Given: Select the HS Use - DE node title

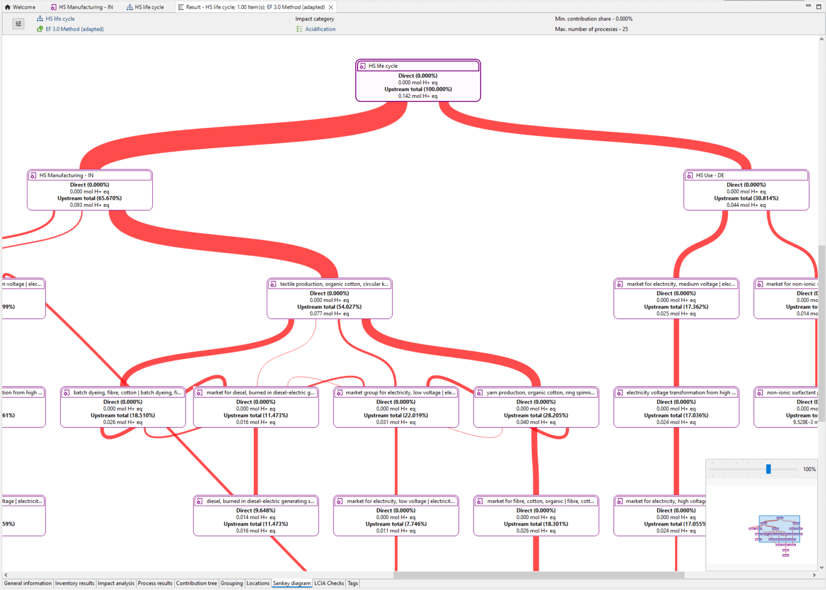Looking at the screenshot, I should click(710, 175).
